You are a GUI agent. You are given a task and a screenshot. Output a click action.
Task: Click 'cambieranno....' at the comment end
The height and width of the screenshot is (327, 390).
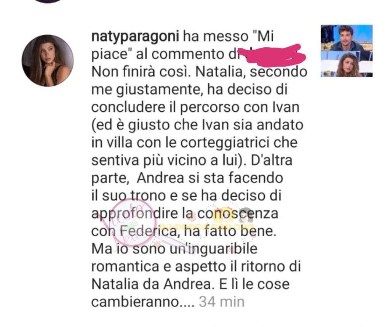143,301
